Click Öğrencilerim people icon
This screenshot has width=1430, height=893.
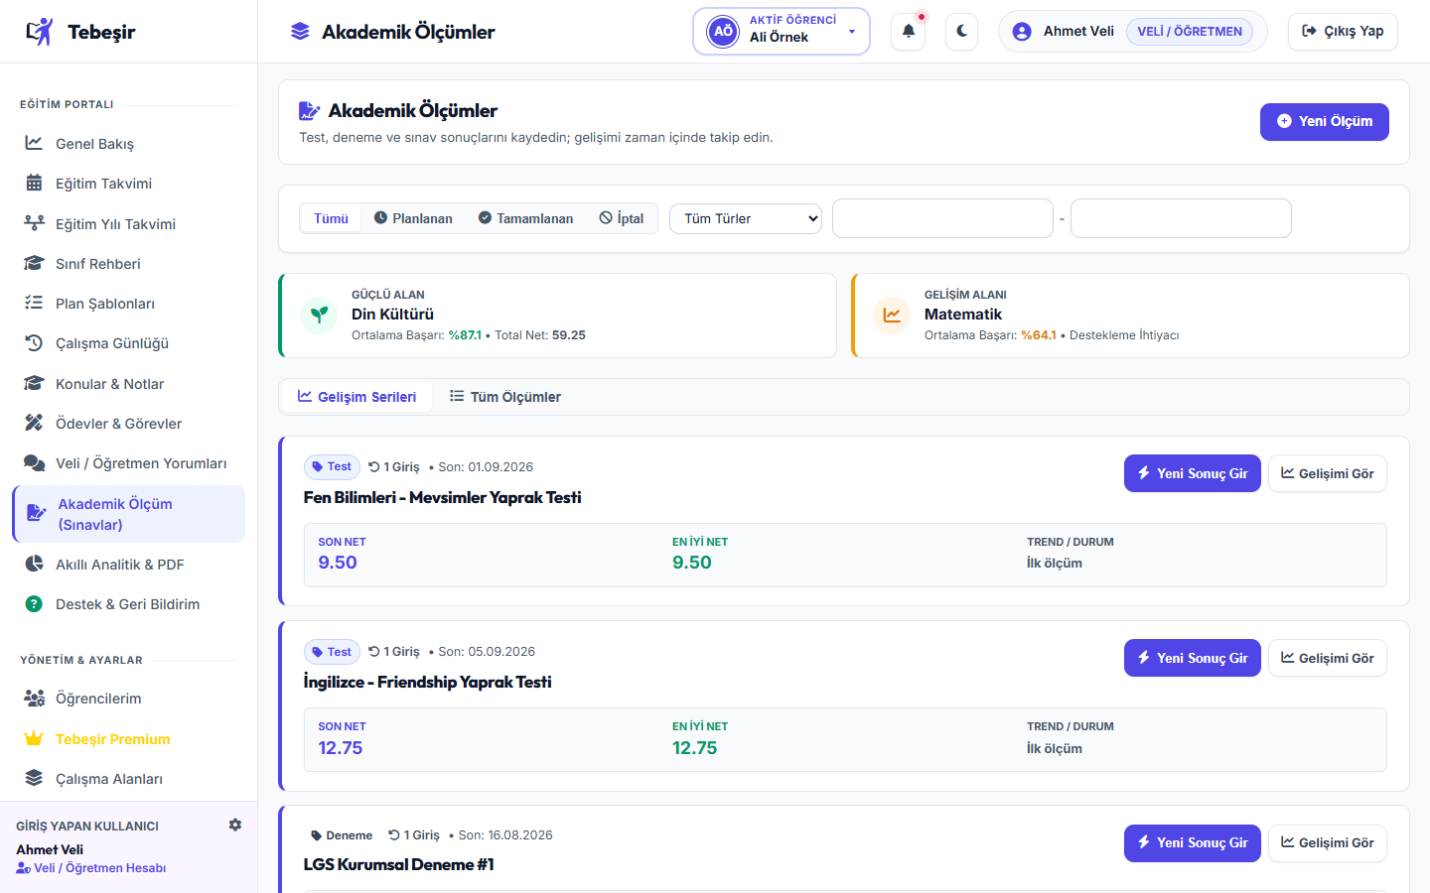click(x=34, y=698)
